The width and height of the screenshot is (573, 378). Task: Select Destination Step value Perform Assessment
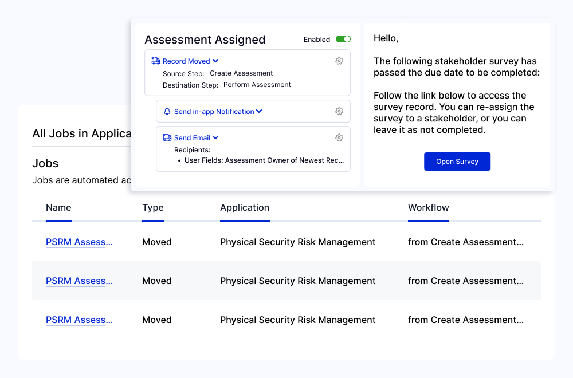pos(257,85)
